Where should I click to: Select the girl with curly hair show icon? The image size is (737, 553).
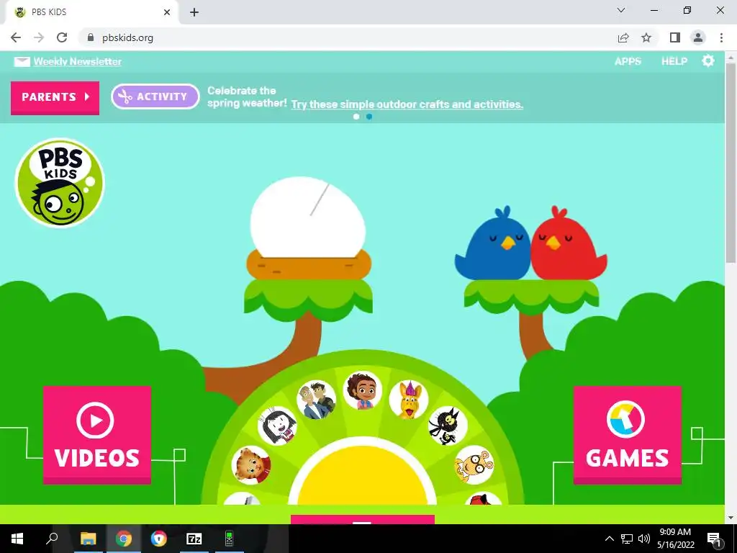(x=363, y=390)
